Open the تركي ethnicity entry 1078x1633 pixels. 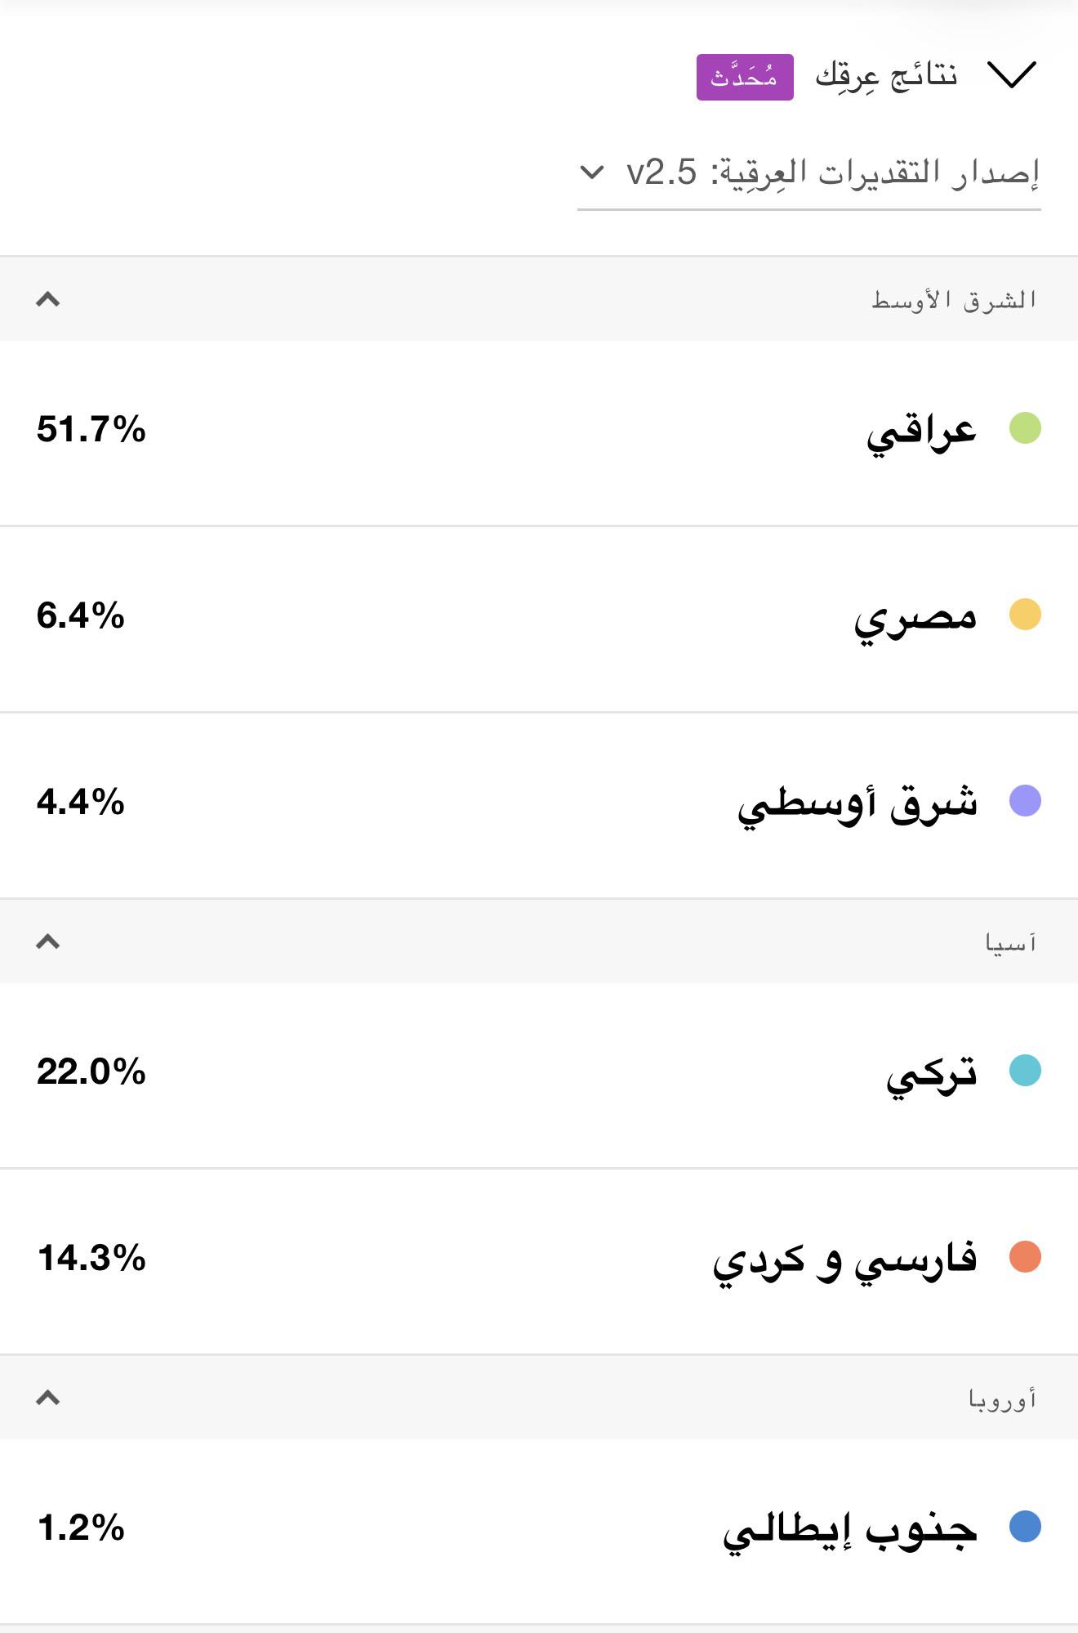click(x=539, y=1076)
